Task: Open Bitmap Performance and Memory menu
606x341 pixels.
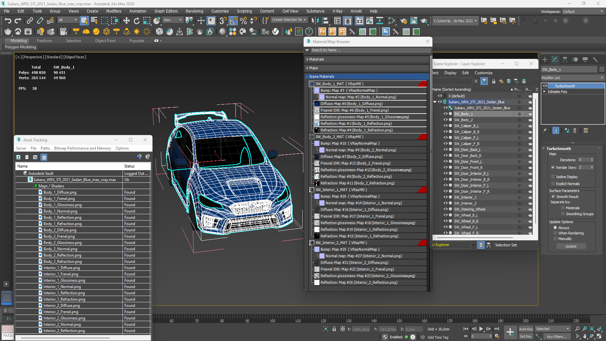Action: 82,148
